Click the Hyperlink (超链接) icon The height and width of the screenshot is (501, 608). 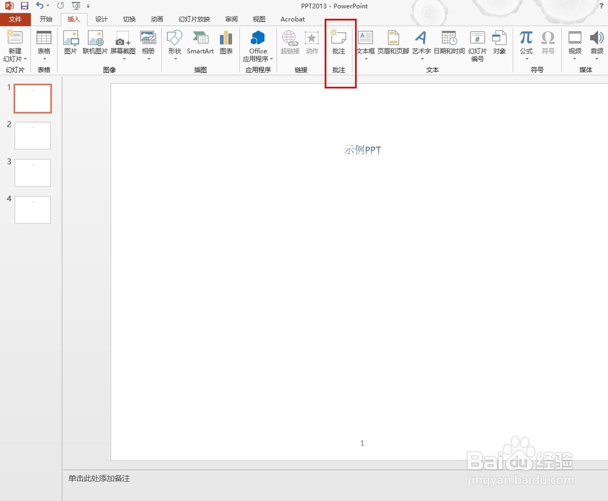click(290, 38)
